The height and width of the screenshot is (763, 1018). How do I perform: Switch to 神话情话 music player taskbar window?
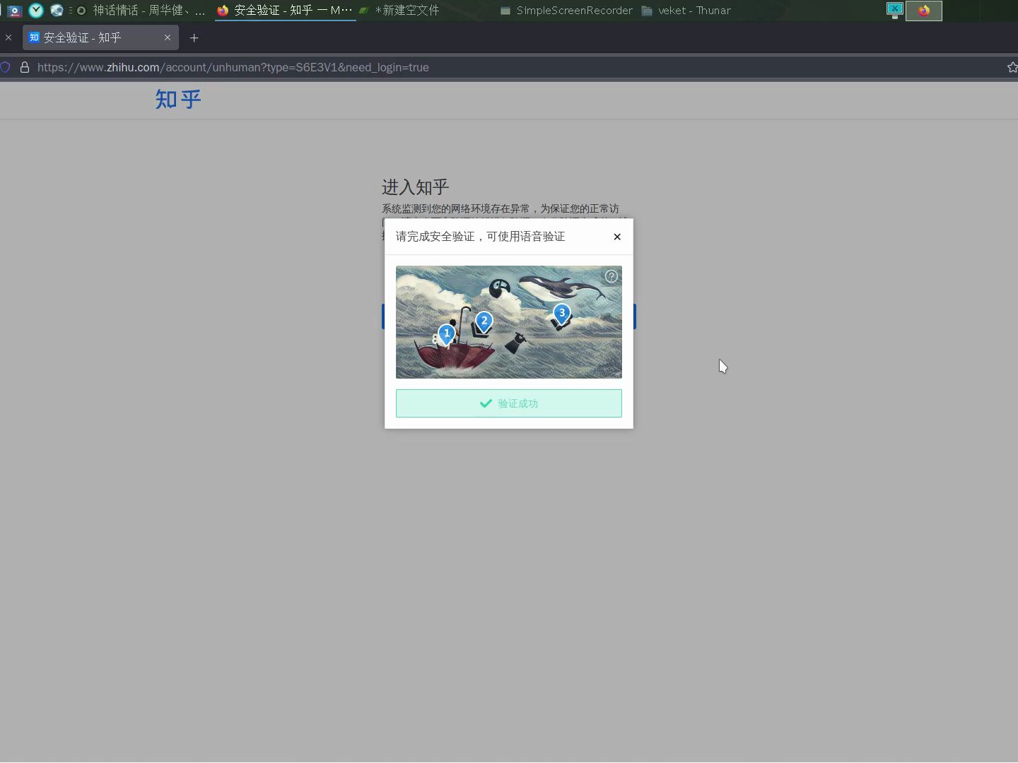[x=141, y=10]
